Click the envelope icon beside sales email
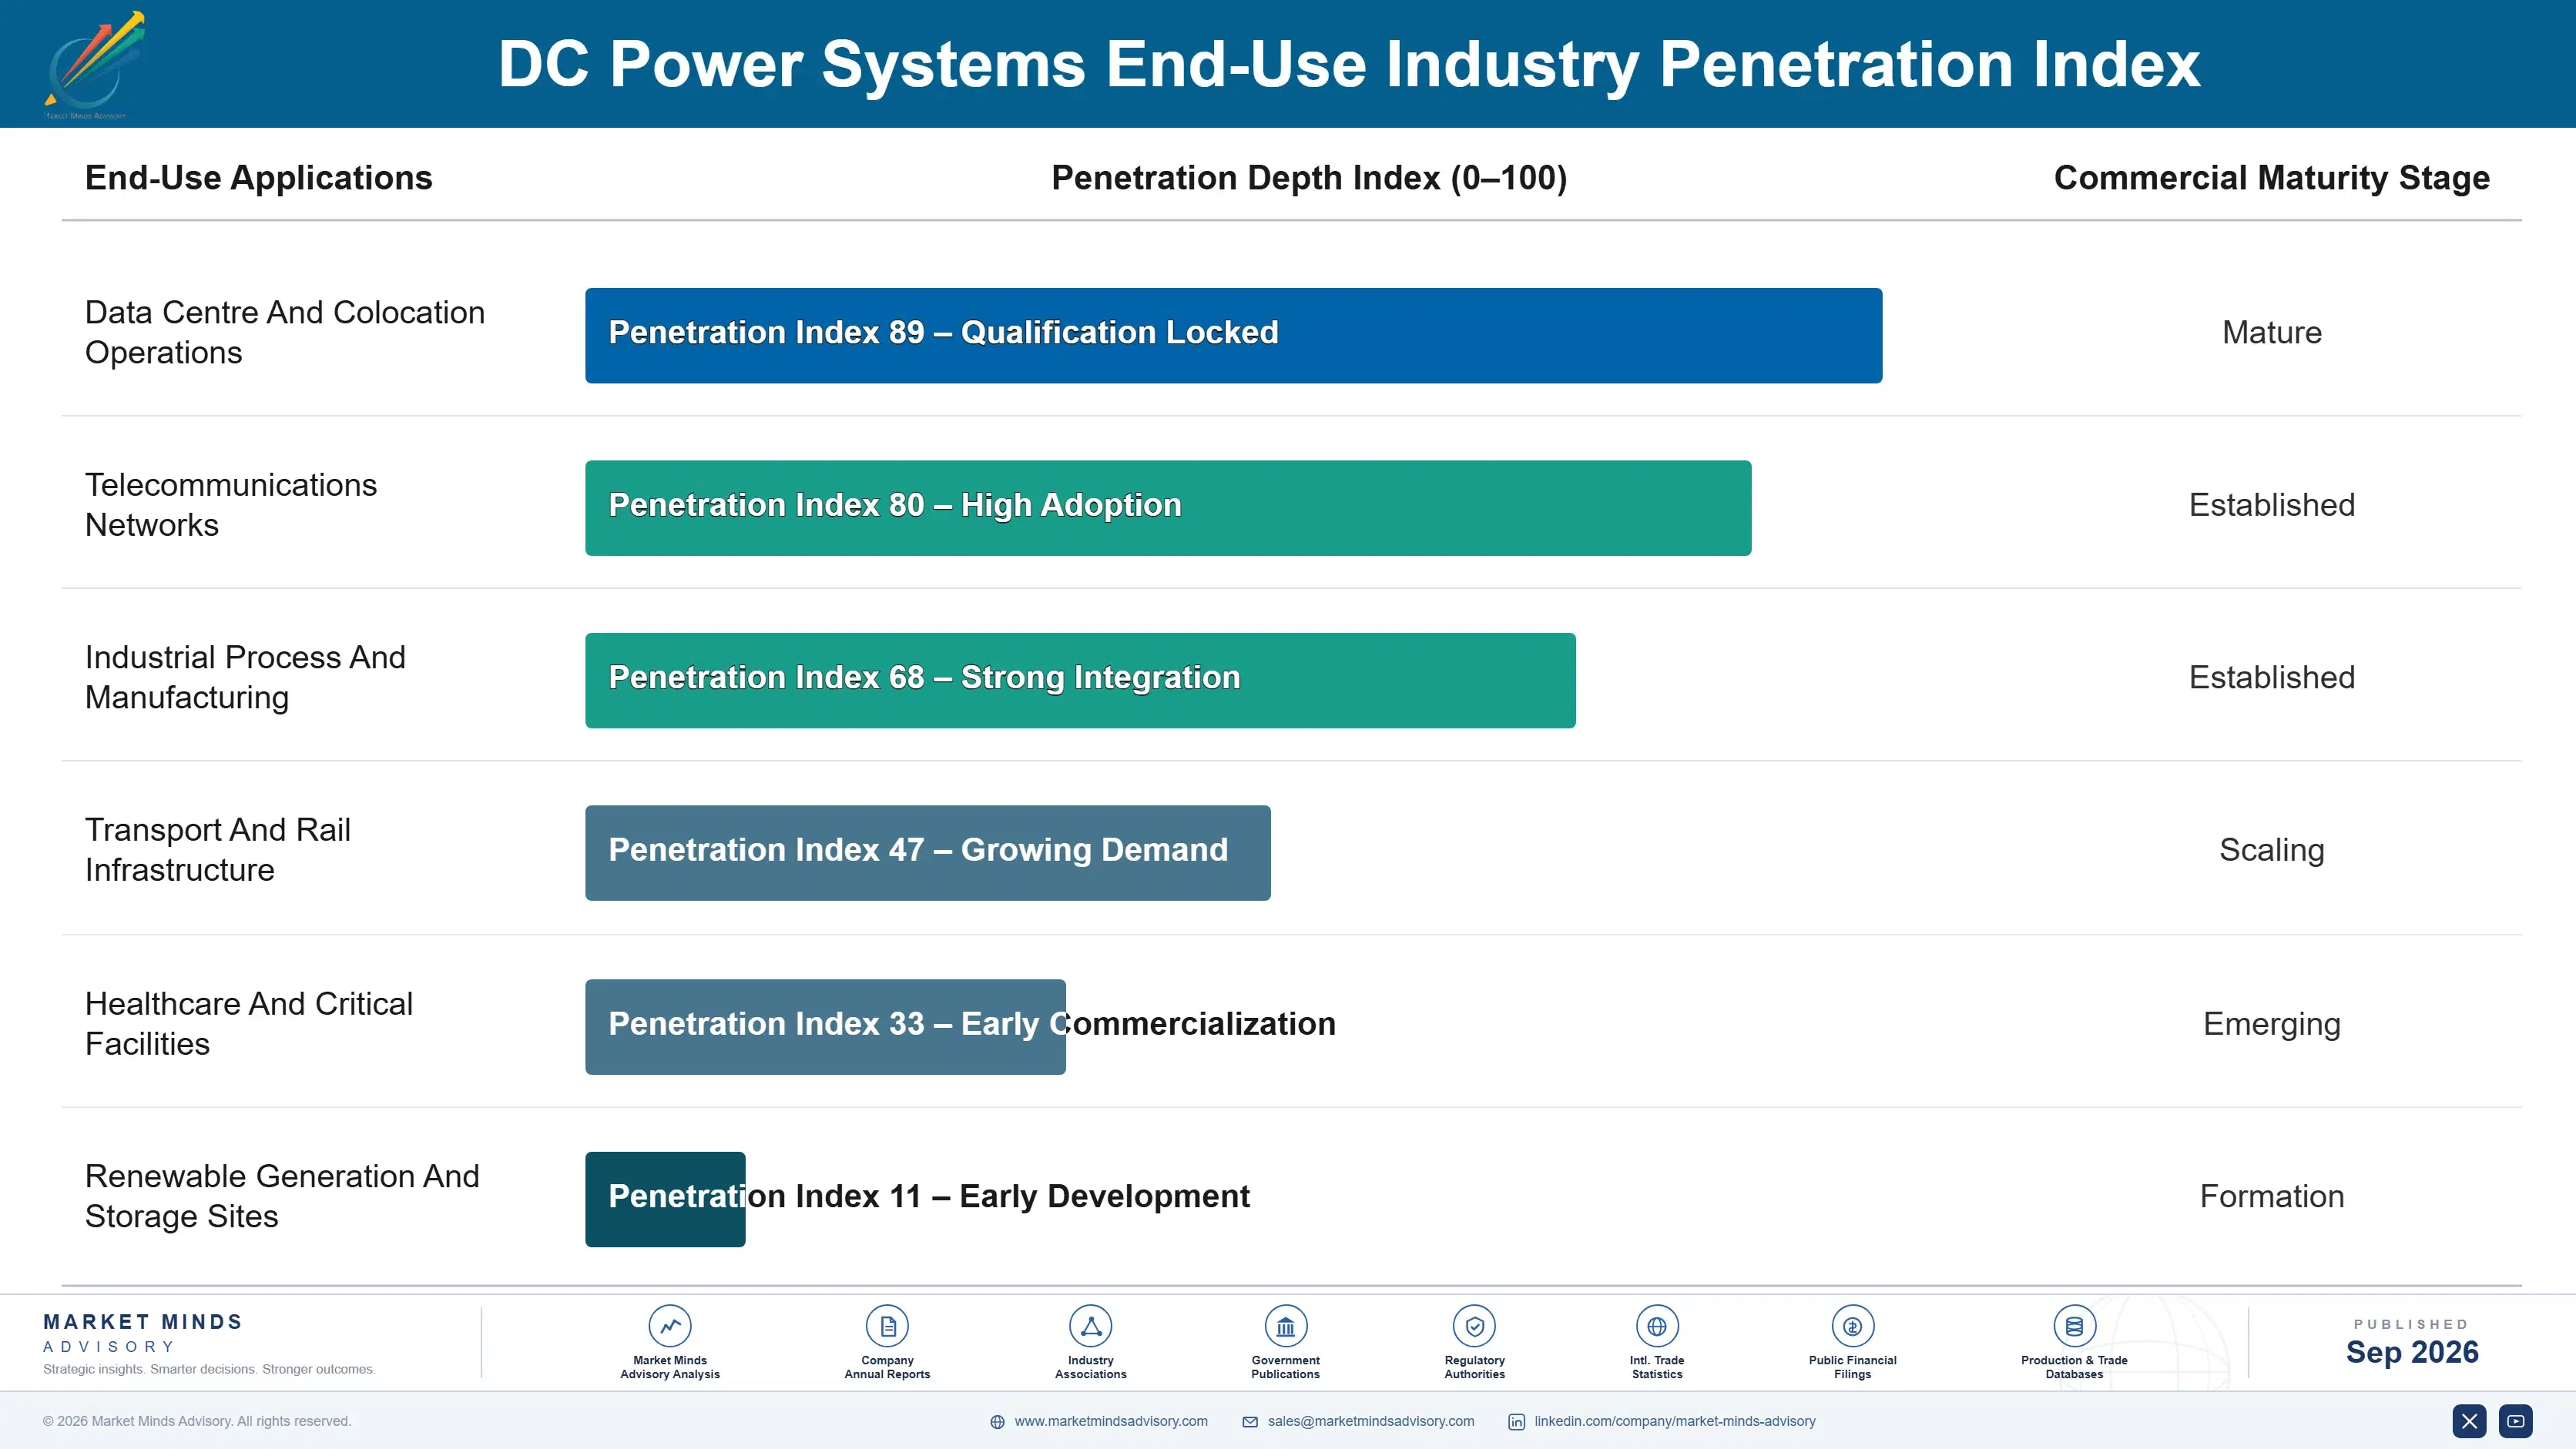This screenshot has height=1449, width=2576. (1250, 1422)
